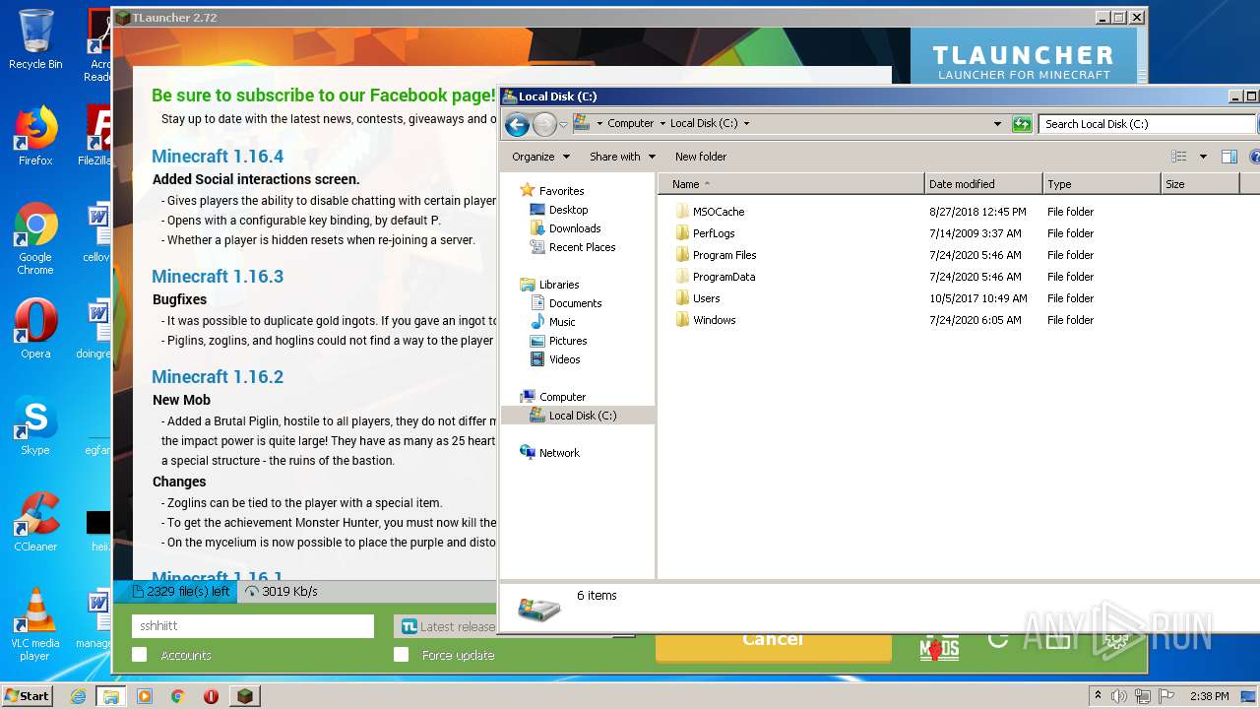The width and height of the screenshot is (1260, 709).
Task: Click Skype desktop shortcut
Action: click(35, 425)
